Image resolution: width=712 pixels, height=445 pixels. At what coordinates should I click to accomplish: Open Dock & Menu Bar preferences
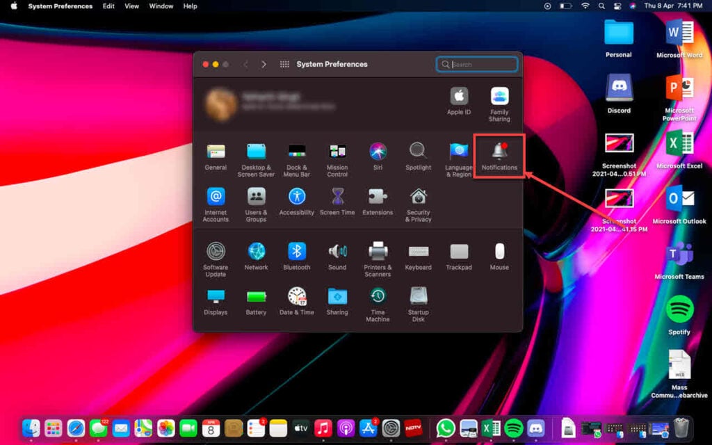point(296,160)
